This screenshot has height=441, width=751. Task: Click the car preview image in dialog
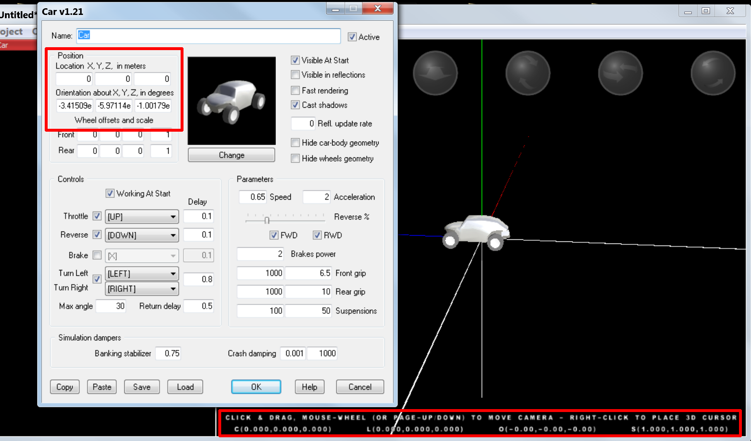point(232,101)
